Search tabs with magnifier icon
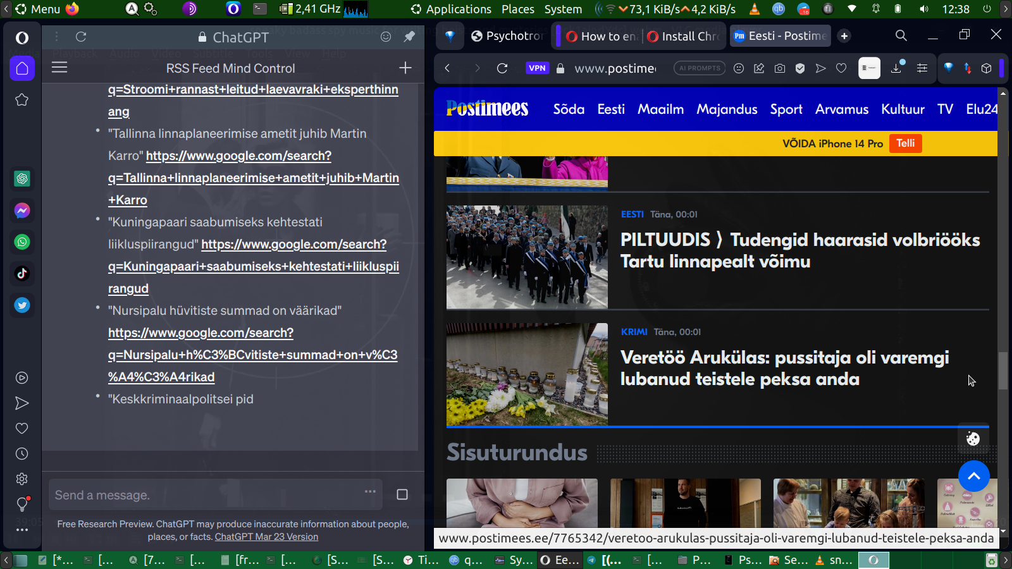This screenshot has width=1012, height=569. [x=901, y=36]
